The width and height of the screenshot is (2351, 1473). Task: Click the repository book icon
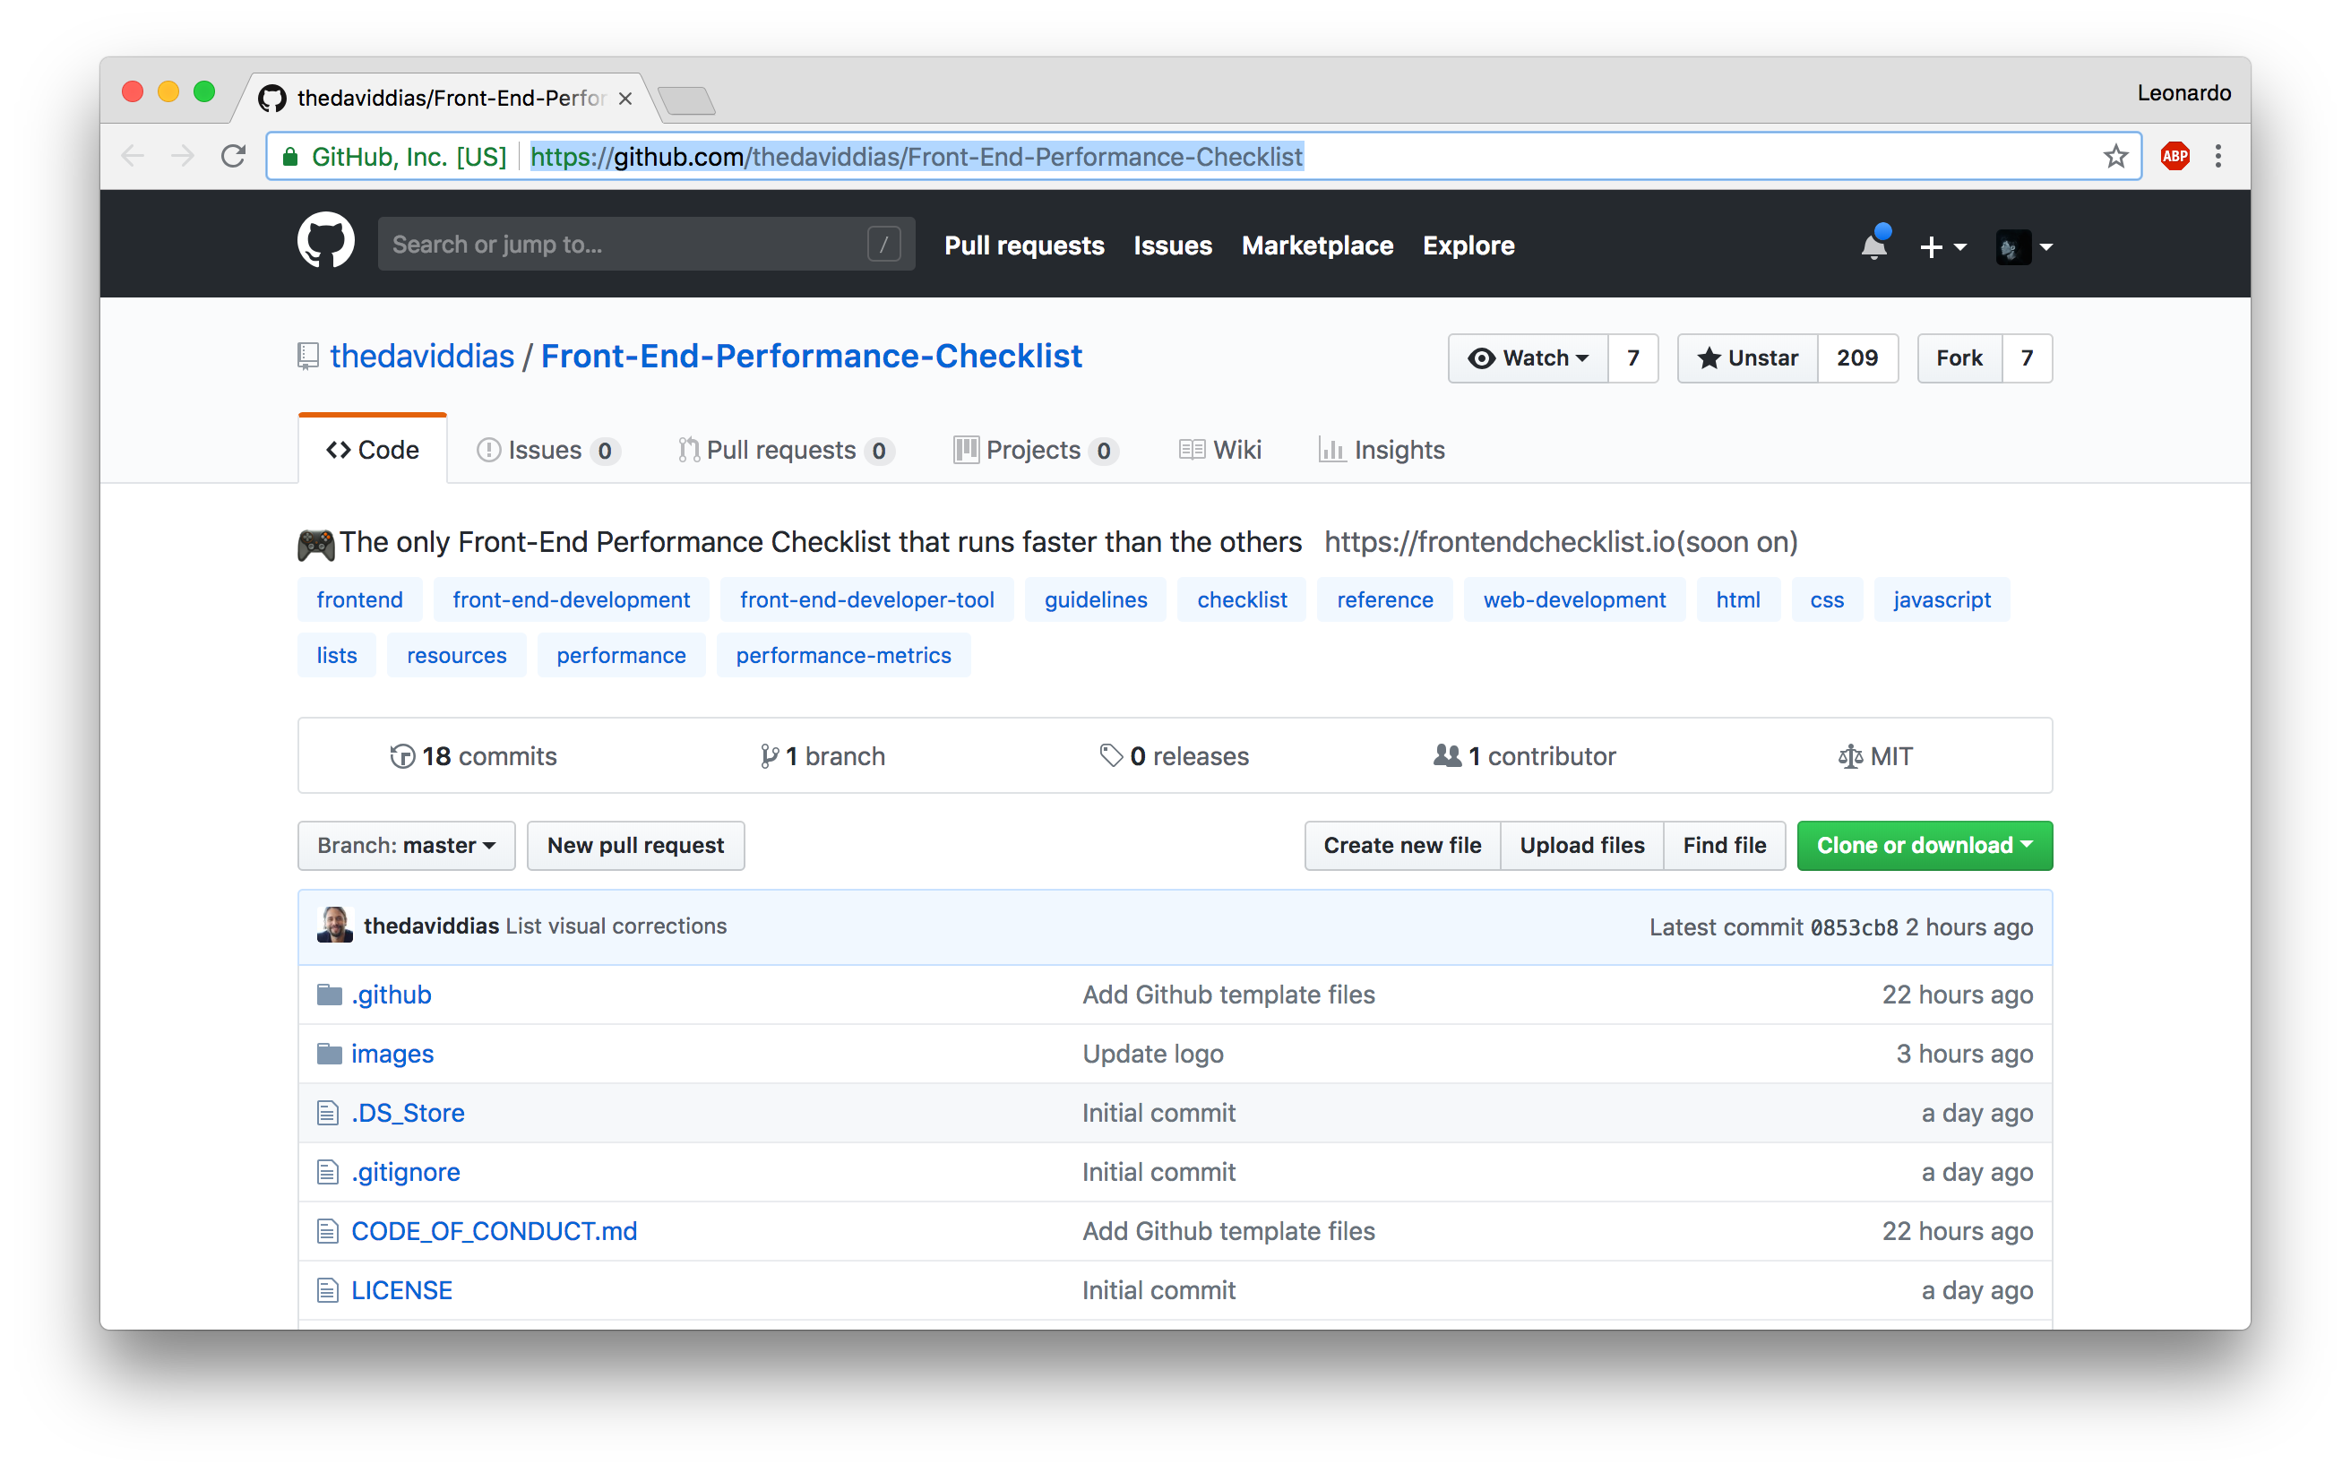point(307,357)
